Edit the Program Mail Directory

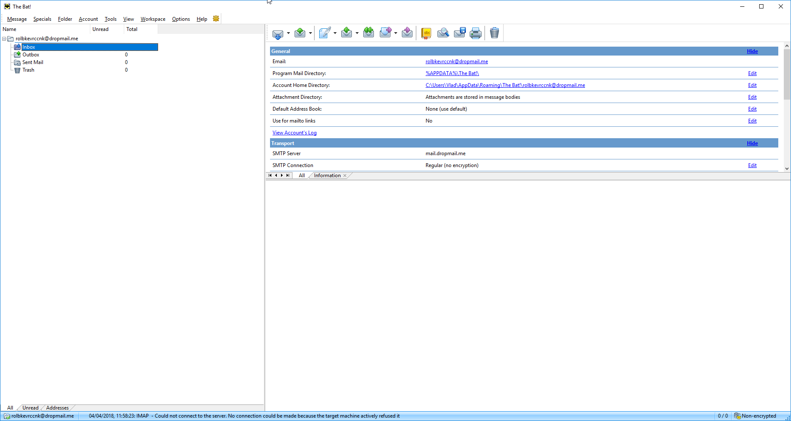pos(752,73)
